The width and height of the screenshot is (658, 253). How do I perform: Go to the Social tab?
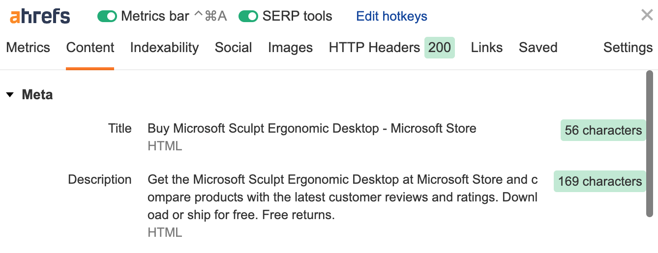click(x=233, y=48)
